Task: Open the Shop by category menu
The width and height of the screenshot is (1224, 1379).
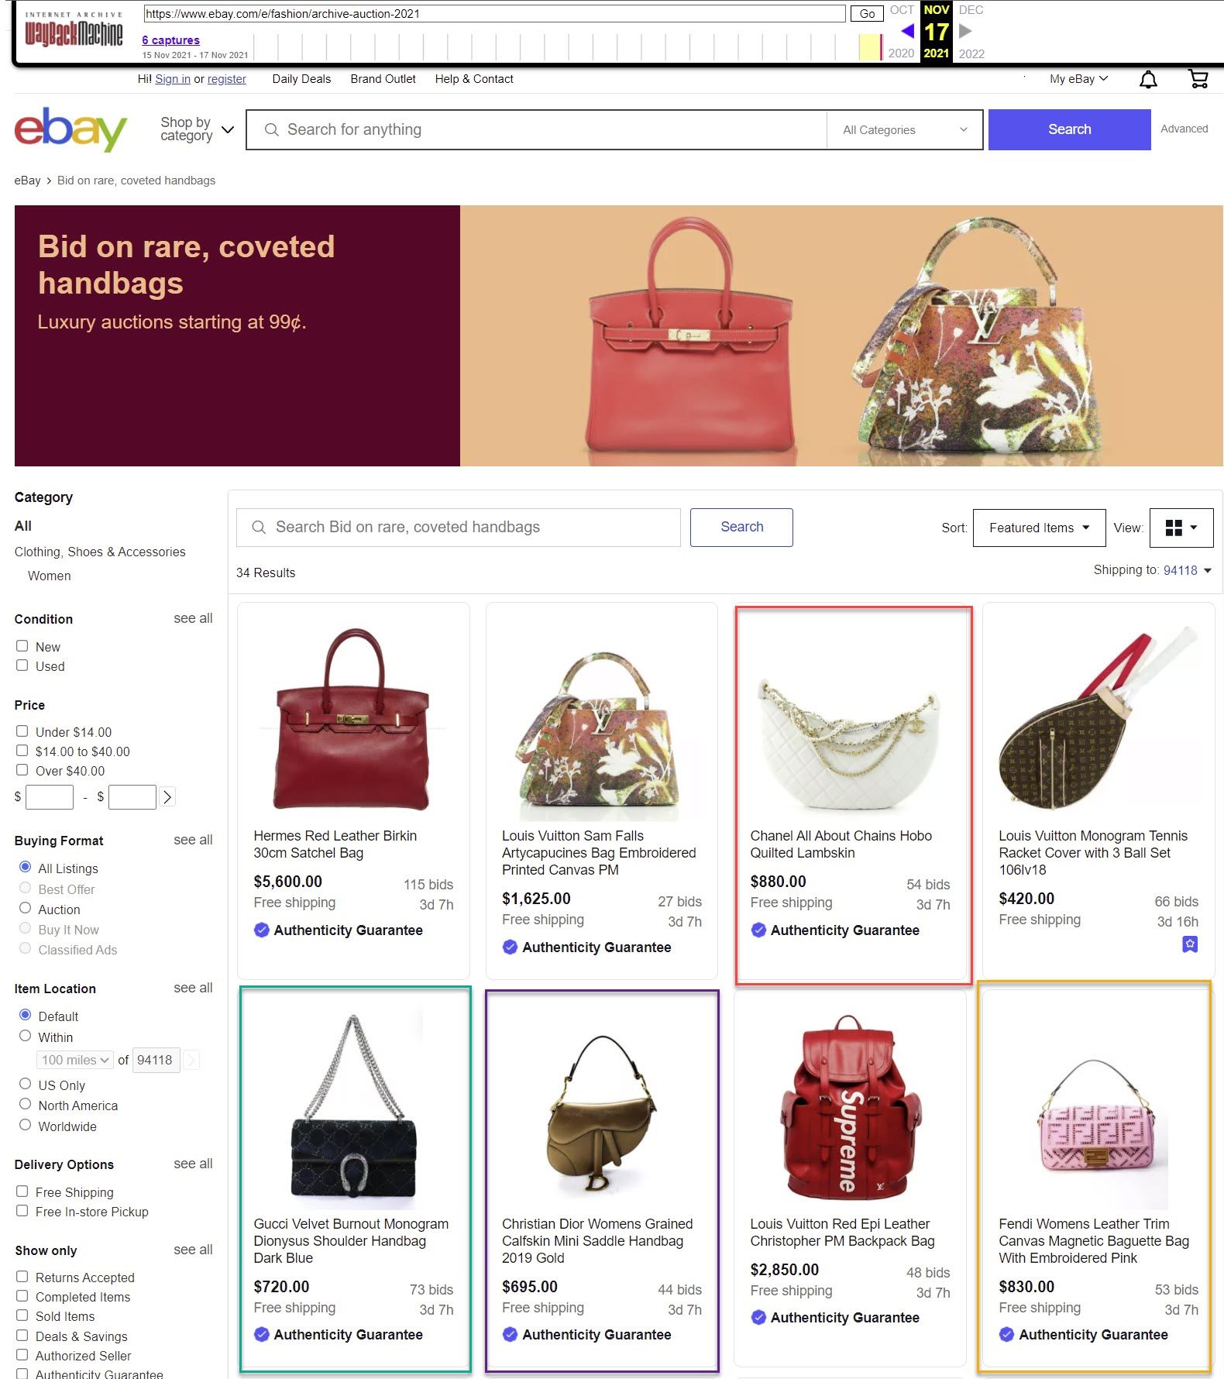Action: pos(197,129)
